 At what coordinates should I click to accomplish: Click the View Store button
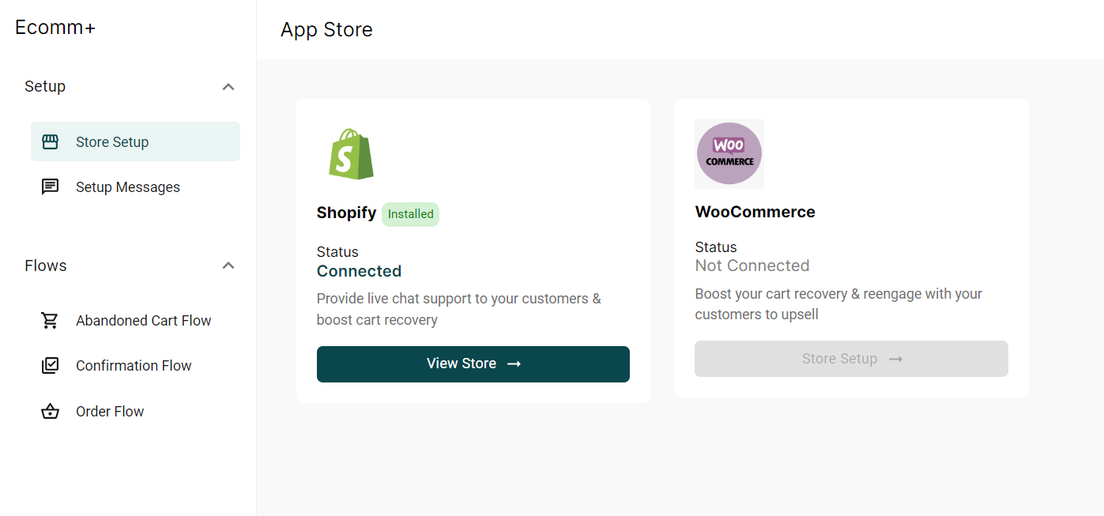[473, 364]
